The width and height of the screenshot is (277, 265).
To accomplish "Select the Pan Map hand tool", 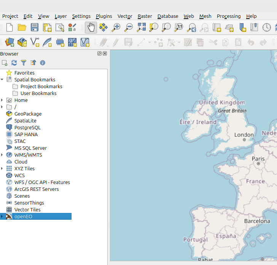I will 91,27.
